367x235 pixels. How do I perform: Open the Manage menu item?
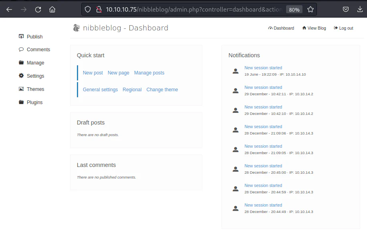pyautogui.click(x=35, y=63)
